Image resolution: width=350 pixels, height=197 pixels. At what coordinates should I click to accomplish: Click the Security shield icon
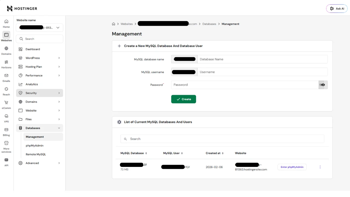(x=20, y=93)
